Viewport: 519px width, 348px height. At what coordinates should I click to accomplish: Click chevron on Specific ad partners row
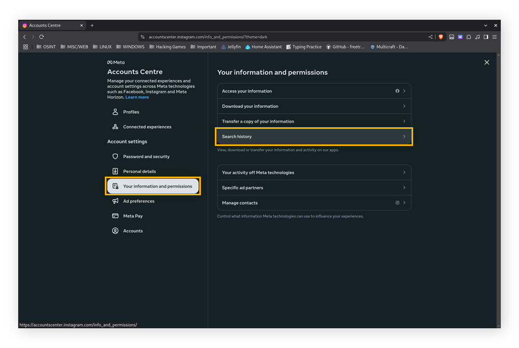[404, 188]
